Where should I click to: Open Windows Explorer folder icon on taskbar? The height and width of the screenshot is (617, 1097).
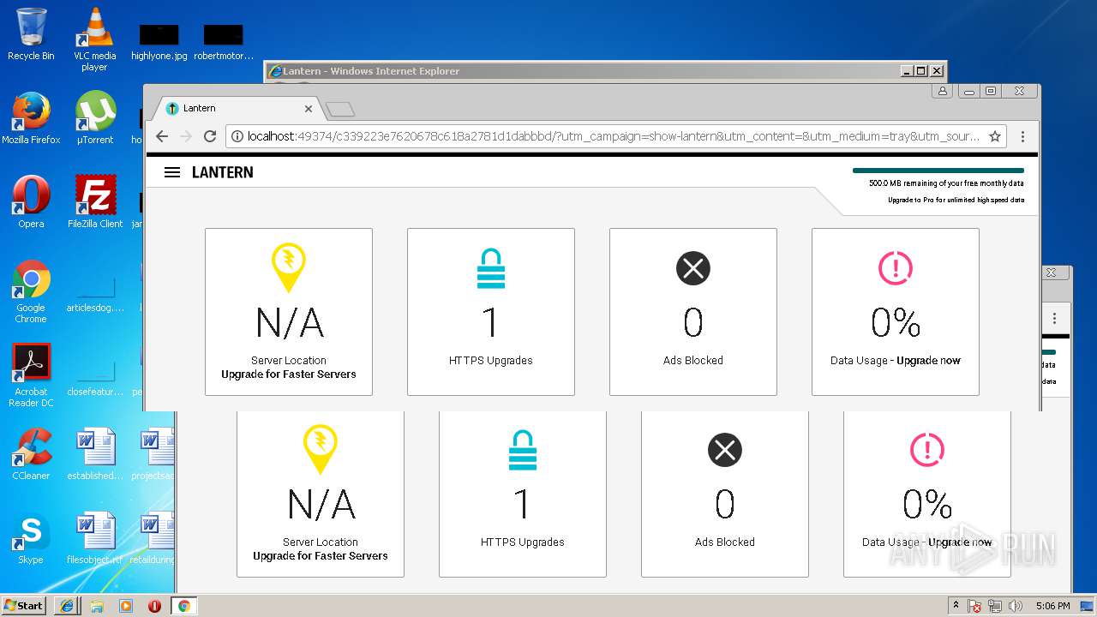pos(97,606)
